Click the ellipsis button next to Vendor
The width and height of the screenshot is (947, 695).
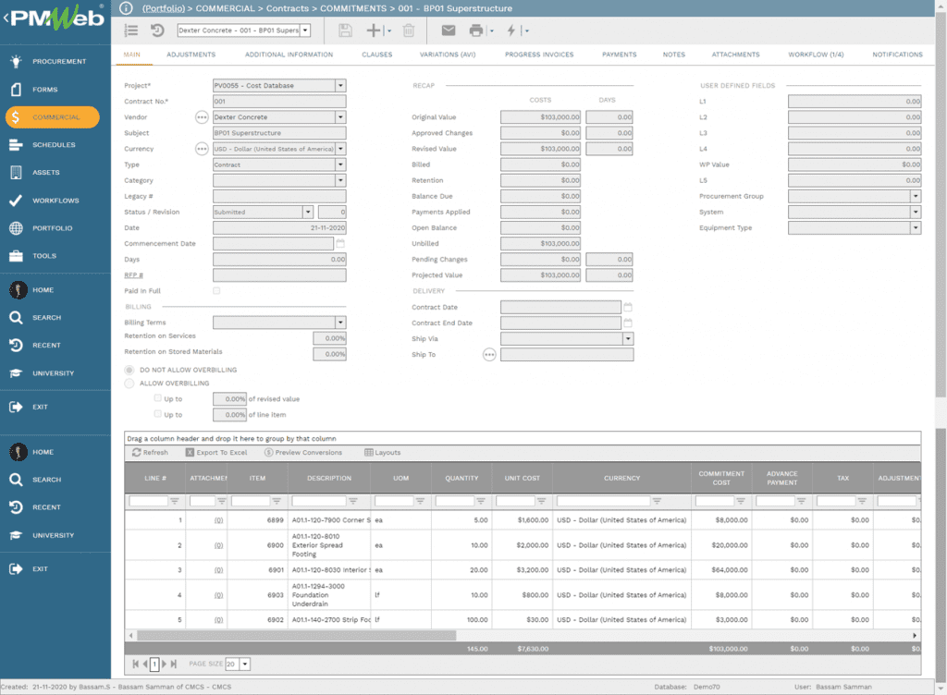point(202,117)
